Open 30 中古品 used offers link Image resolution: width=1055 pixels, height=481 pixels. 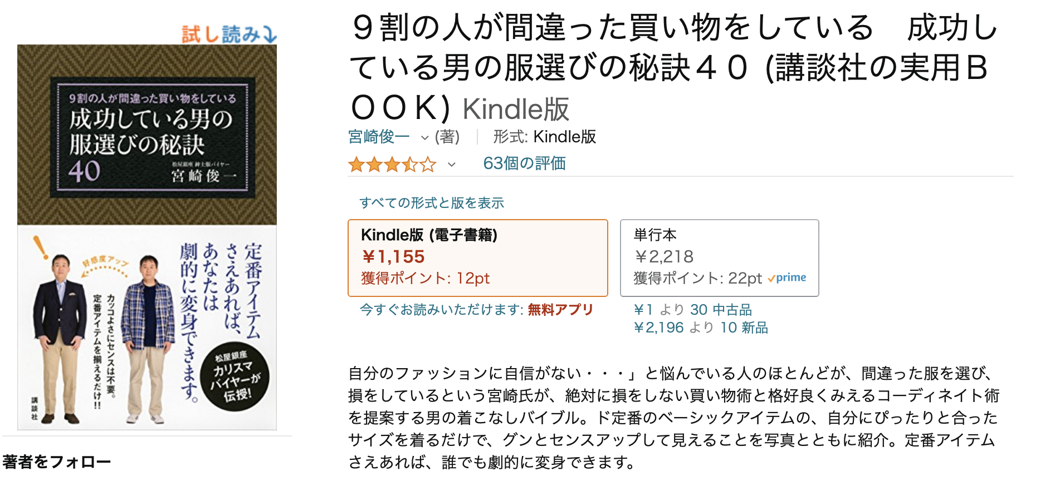(721, 310)
